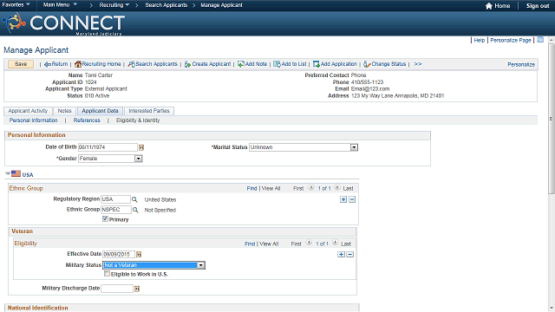
Task: Delete Veteran Eligibility row with minus icon
Action: (350, 254)
